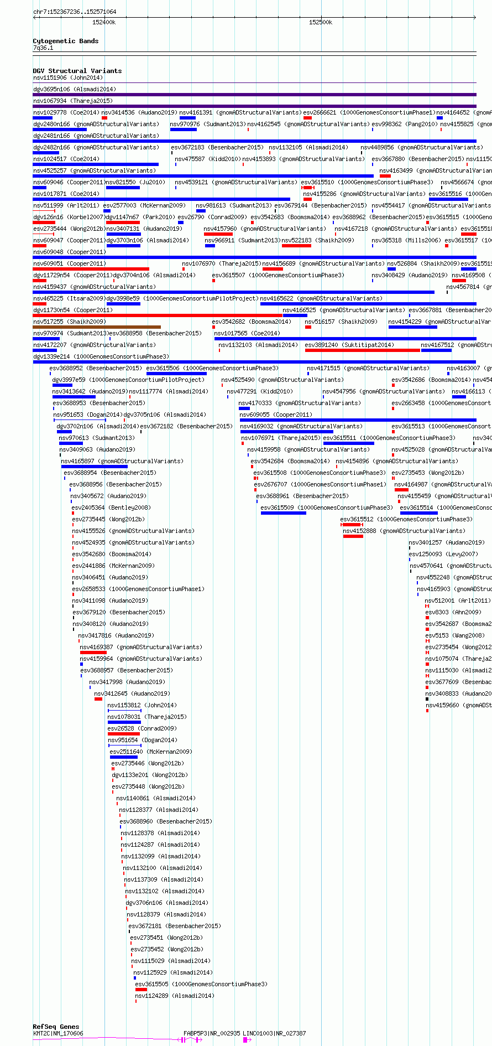Open esv3542682 (Boomsma2014) variant
This screenshot has width=492, height=1046.
point(252,322)
